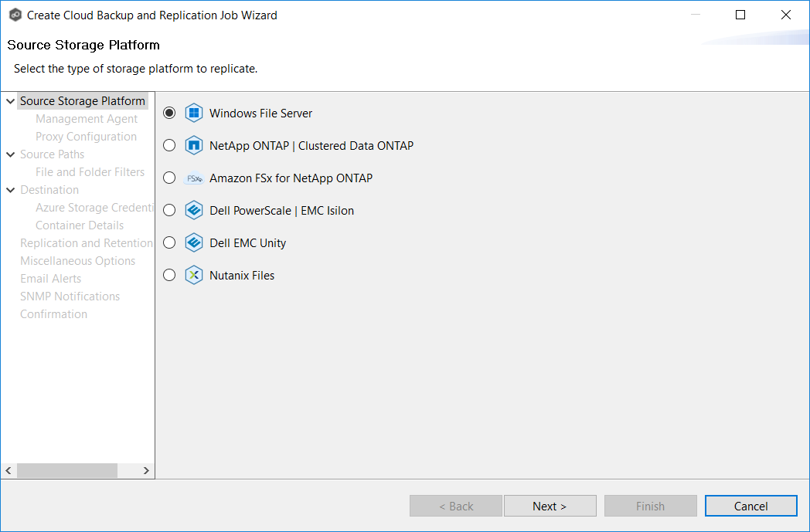The width and height of the screenshot is (810, 532).
Task: Click the NetApp ONTAP platform icon
Action: [194, 145]
